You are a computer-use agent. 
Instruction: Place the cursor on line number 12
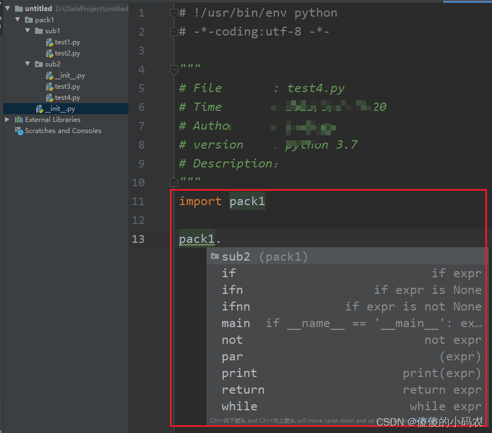[x=138, y=220]
